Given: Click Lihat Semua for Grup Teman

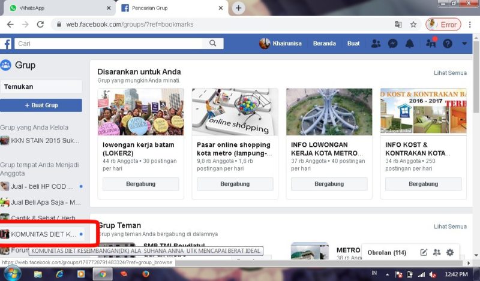Looking at the screenshot, I should pyautogui.click(x=450, y=226).
